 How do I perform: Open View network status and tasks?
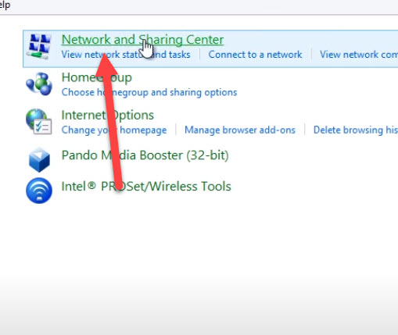[x=126, y=55]
